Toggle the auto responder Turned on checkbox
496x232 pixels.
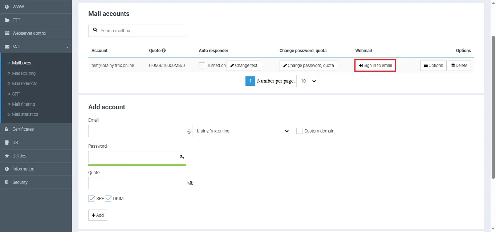[202, 66]
